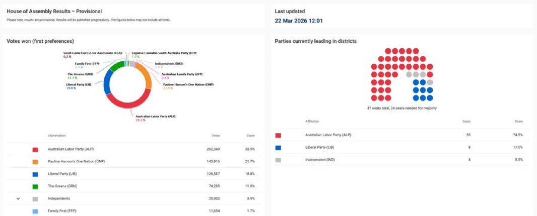Click Independent (IND) row name in seats table
This screenshot has width=537, height=216.
coord(320,160)
